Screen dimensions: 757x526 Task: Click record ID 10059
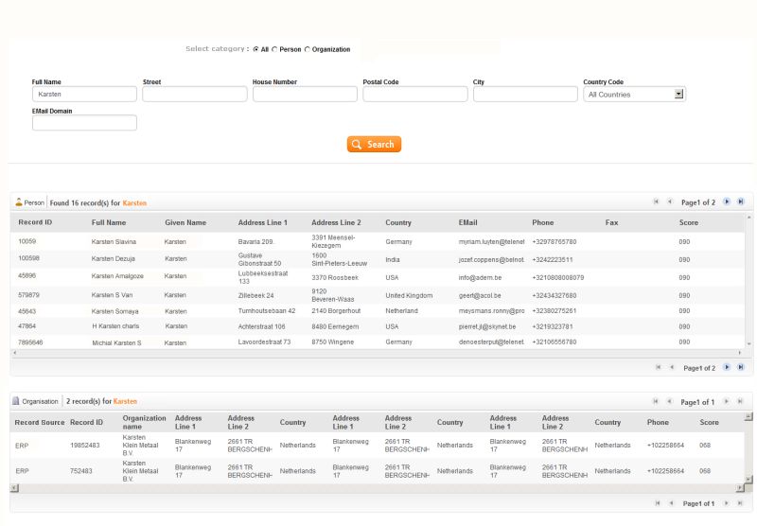coord(27,241)
